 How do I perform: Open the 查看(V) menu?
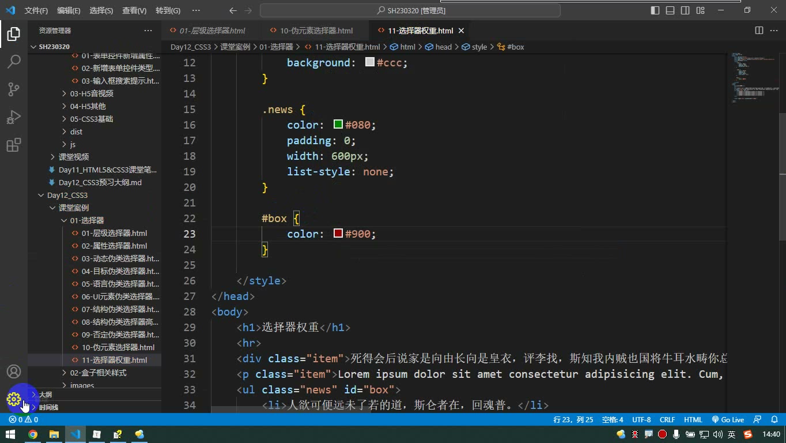(x=134, y=10)
